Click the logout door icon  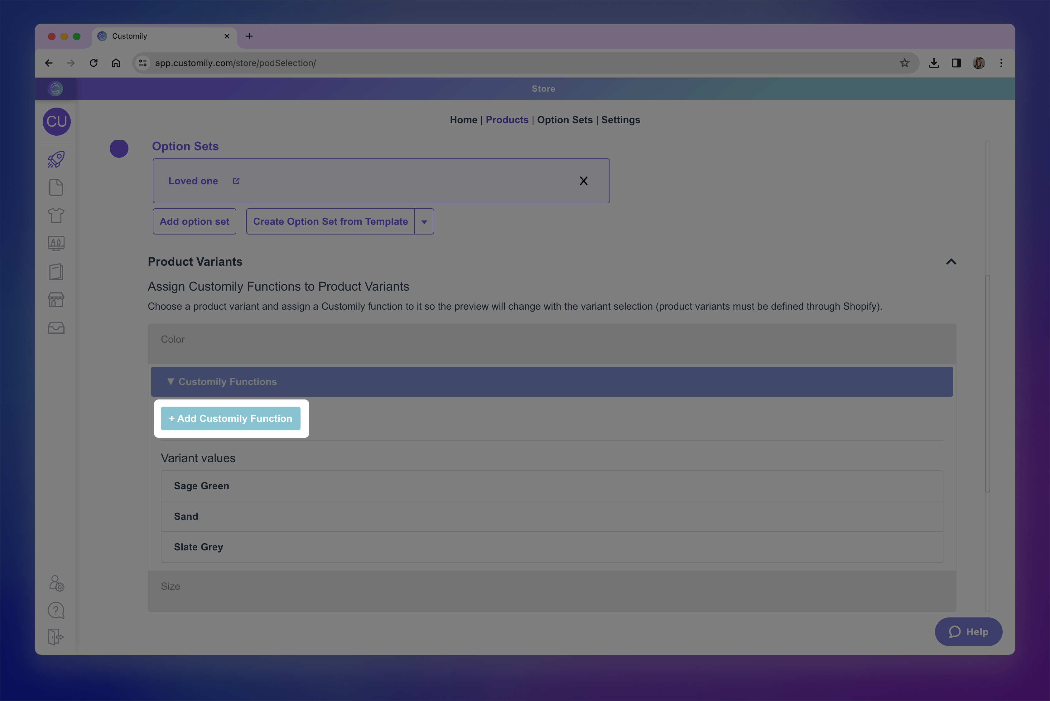55,636
